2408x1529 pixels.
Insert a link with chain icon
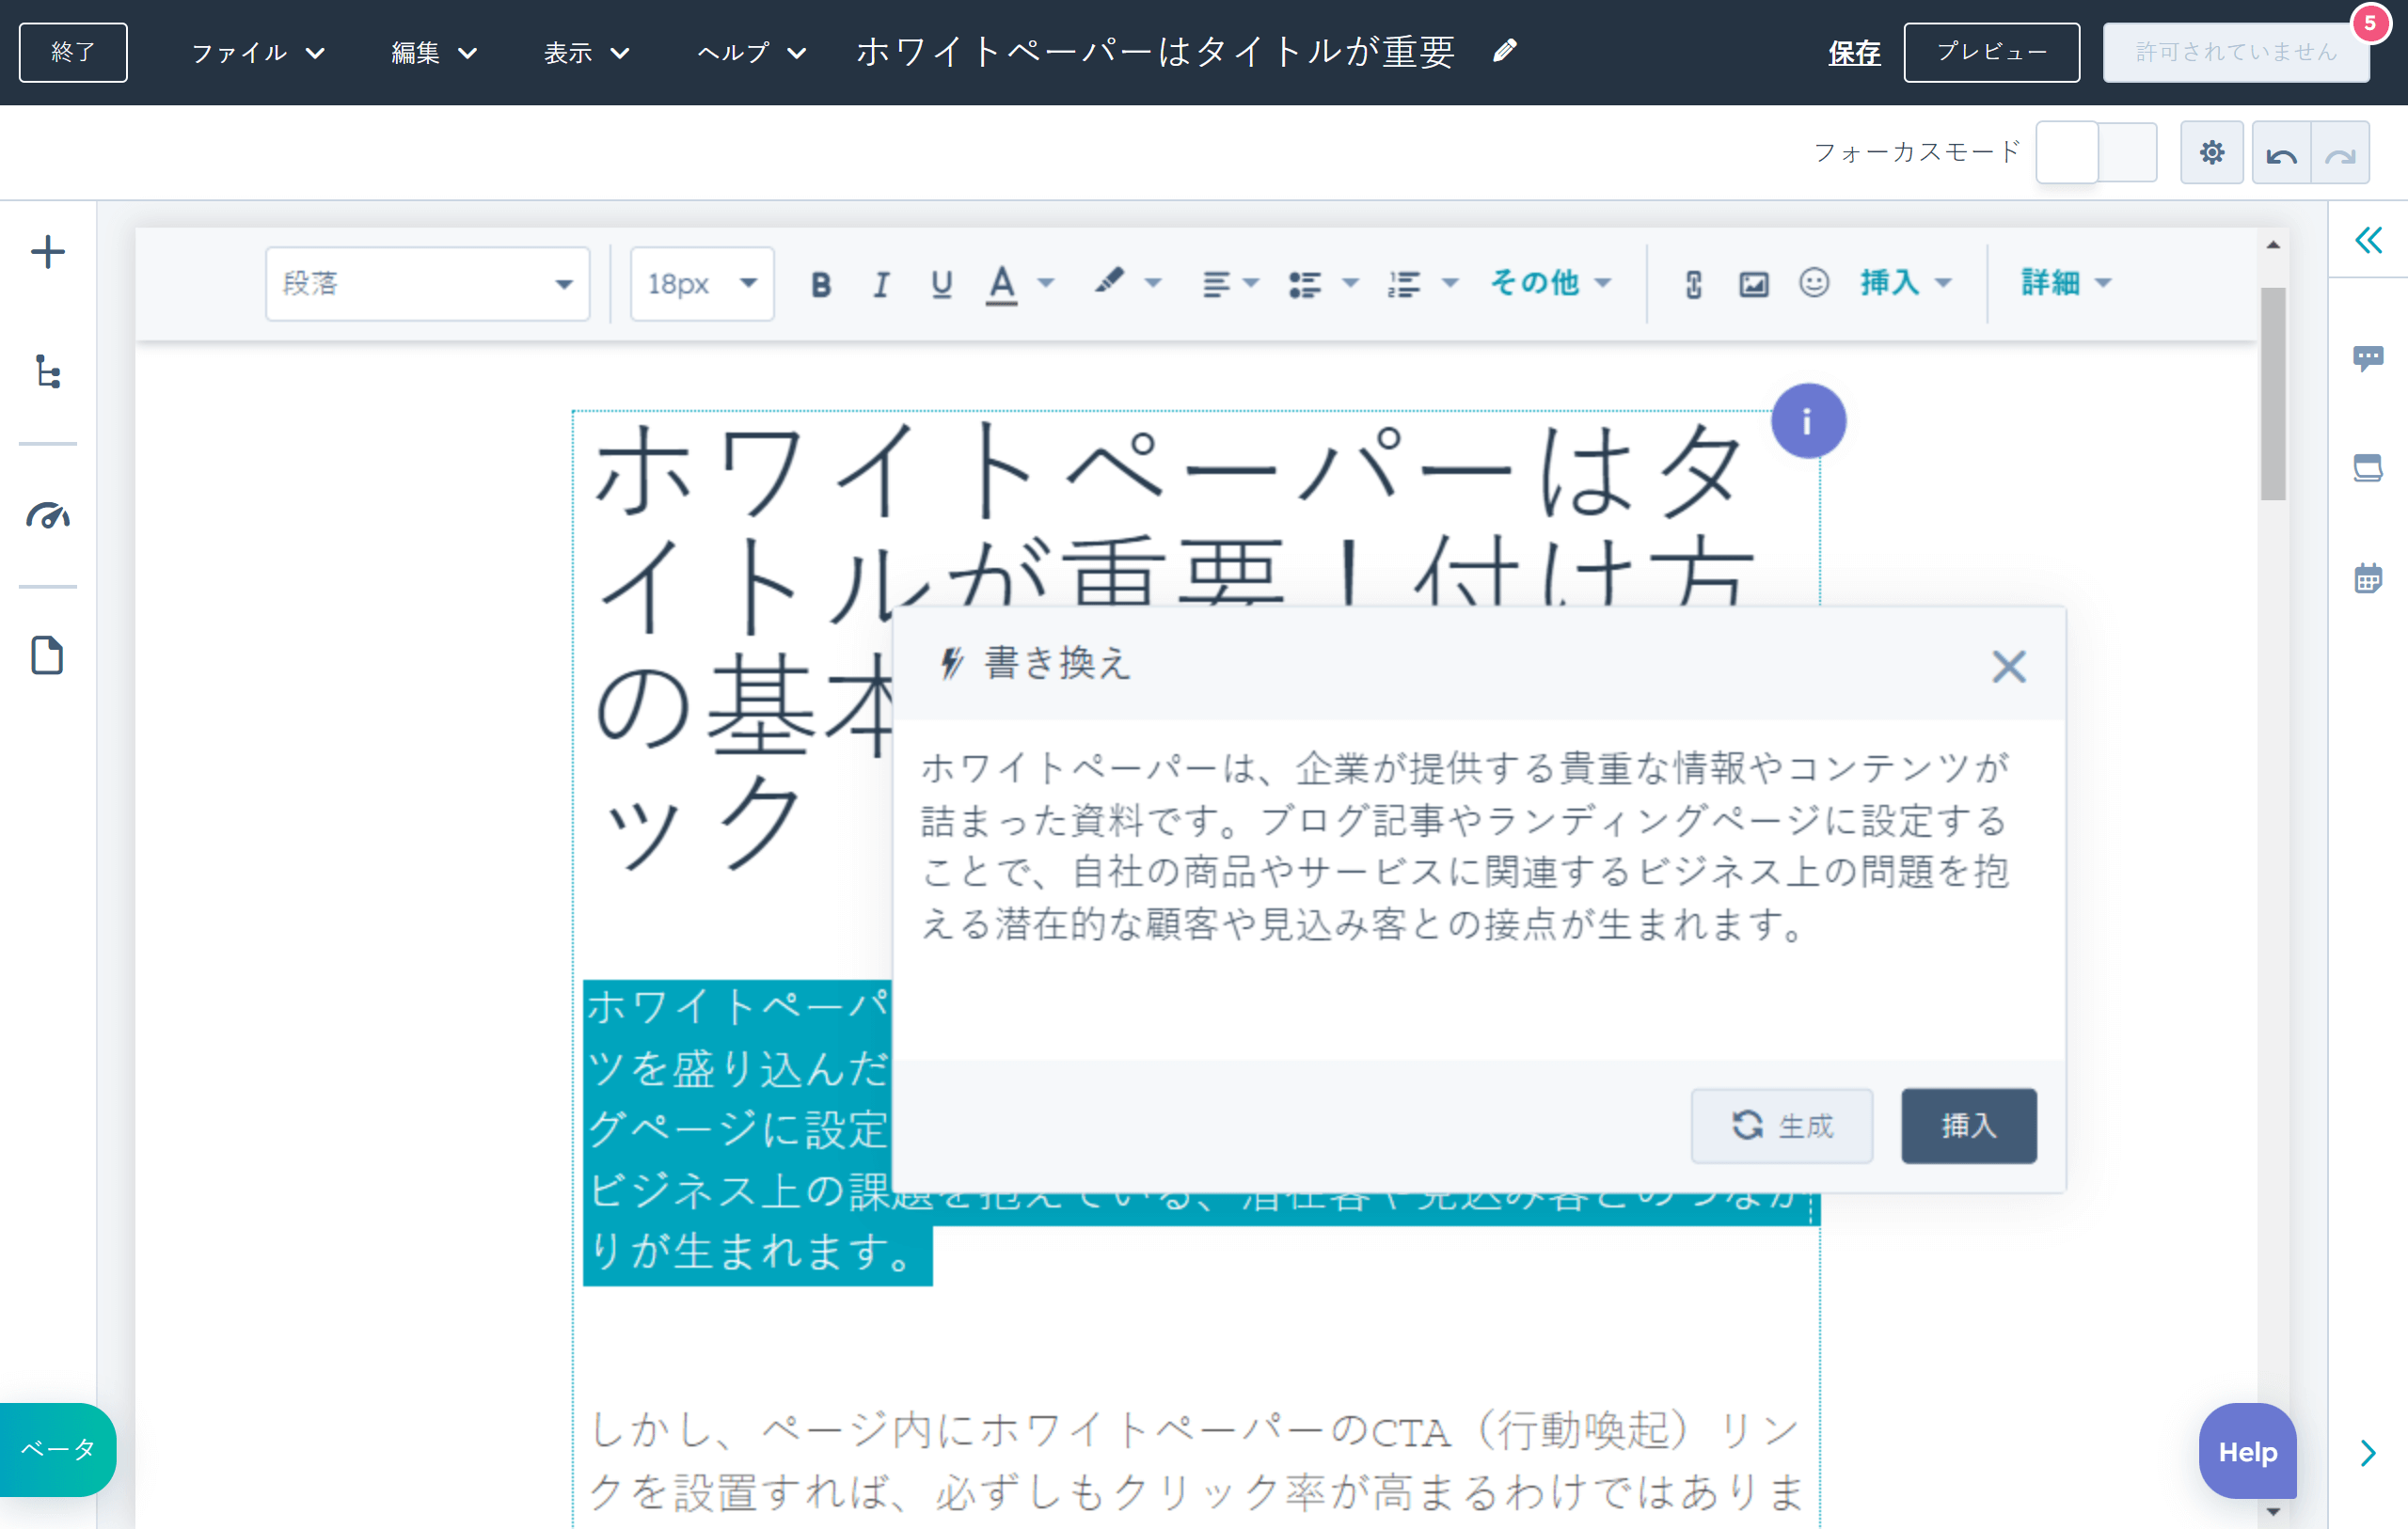click(x=1693, y=284)
